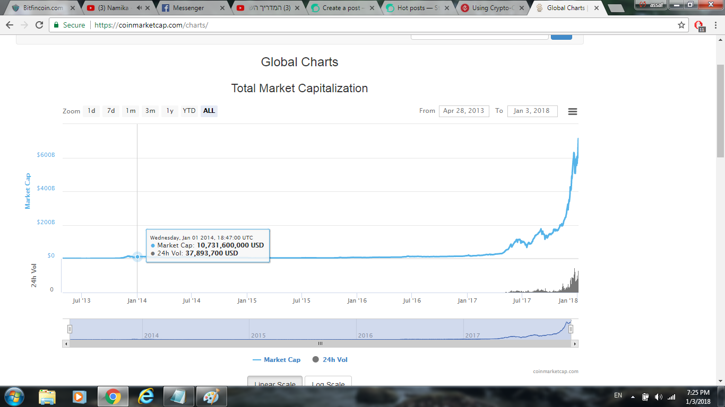Screen dimensions: 725x407
Task: Open Internet Explorer from the taskbar
Action: click(145, 396)
